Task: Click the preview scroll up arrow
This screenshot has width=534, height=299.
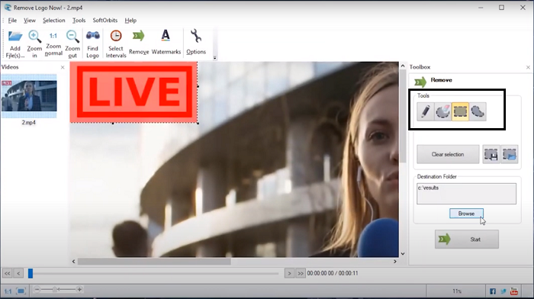Action: 403,66
